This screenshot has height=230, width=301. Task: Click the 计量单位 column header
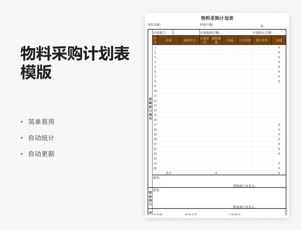(x=205, y=40)
